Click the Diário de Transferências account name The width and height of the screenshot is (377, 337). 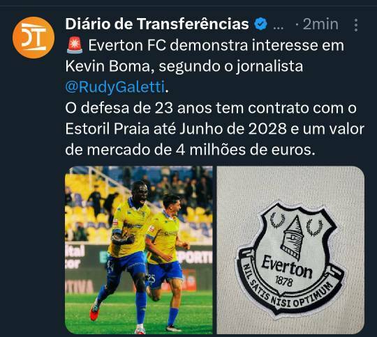point(157,24)
